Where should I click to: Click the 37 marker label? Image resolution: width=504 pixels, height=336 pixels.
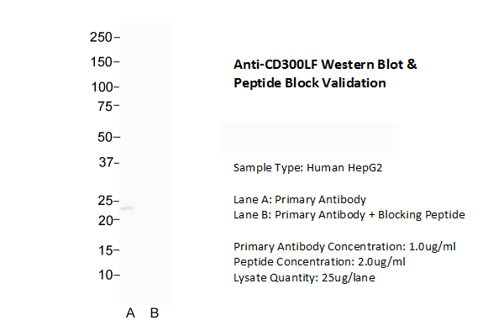click(104, 163)
